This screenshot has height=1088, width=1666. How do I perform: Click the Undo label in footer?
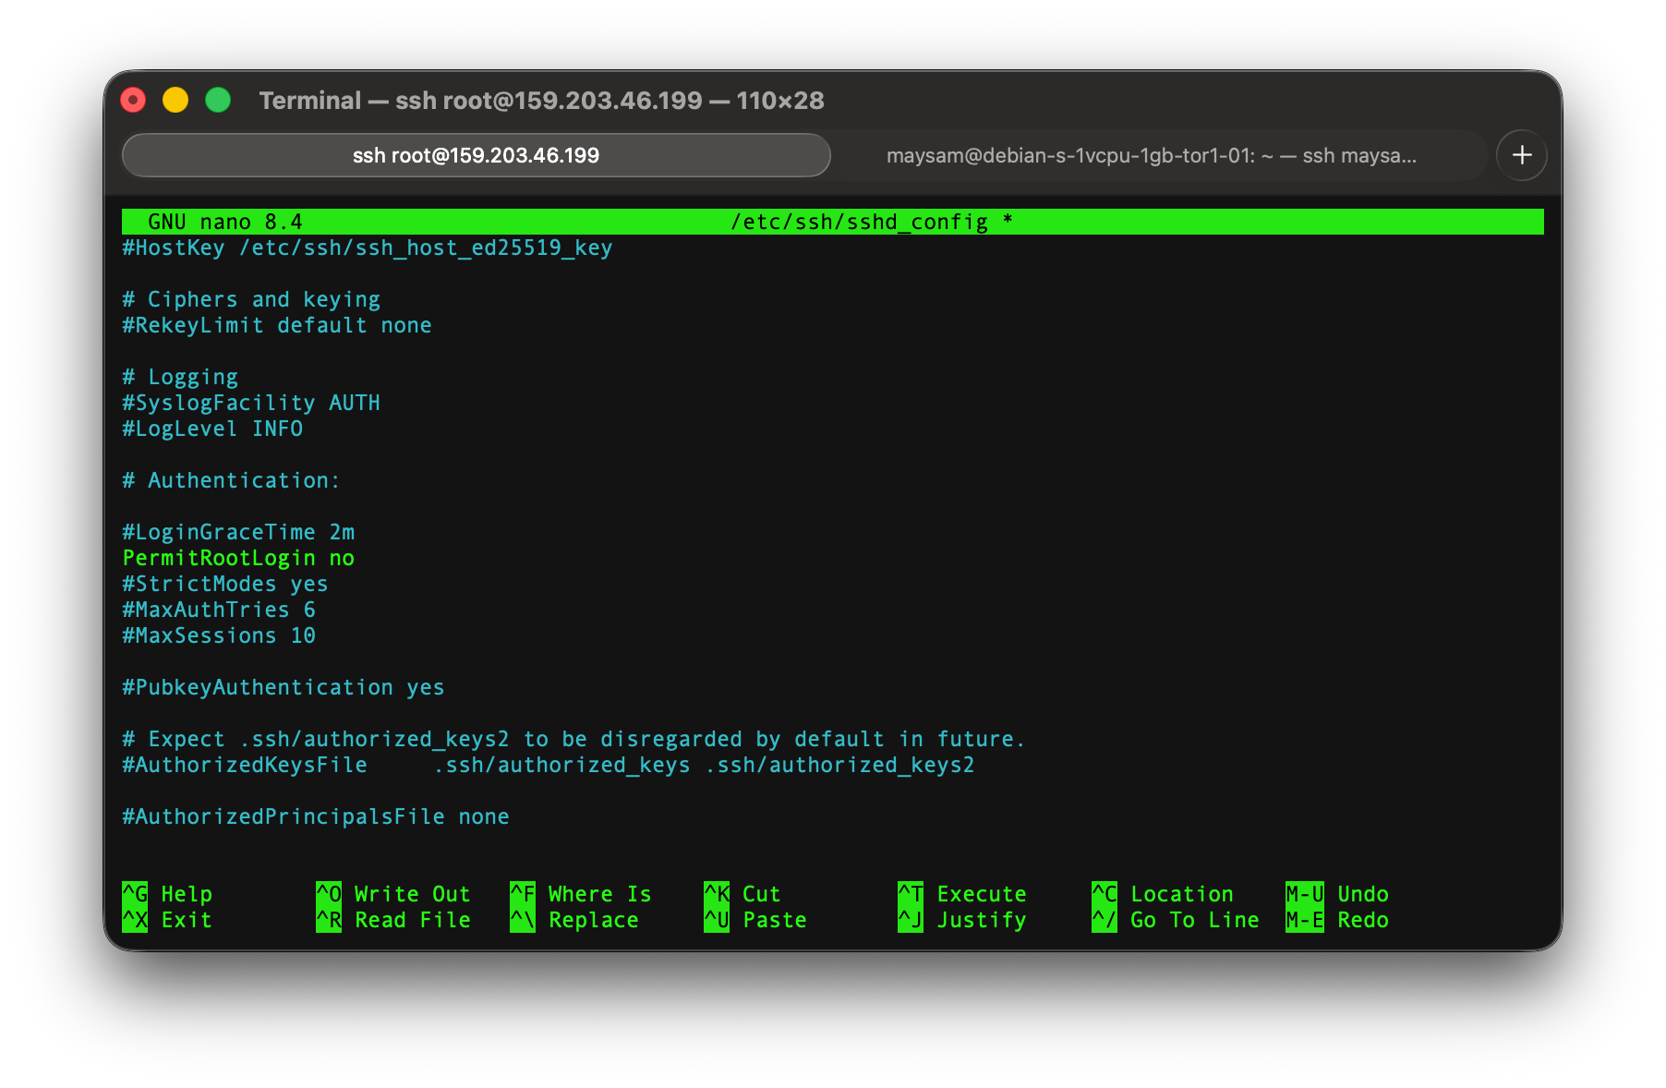click(1363, 894)
